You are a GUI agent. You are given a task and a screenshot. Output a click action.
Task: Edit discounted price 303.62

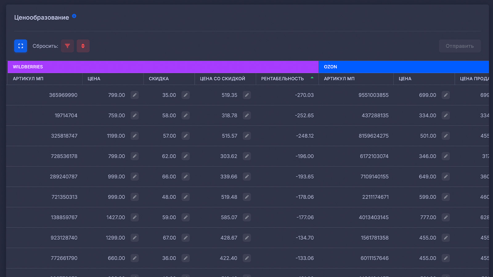[247, 156]
